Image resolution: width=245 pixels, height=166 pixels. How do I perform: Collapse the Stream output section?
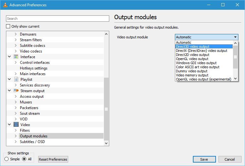point(9,91)
